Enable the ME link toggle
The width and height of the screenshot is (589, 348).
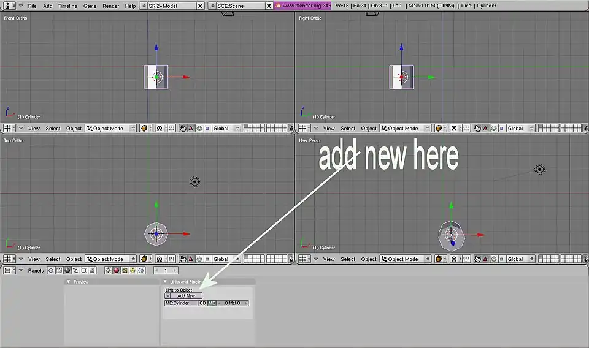pos(212,303)
